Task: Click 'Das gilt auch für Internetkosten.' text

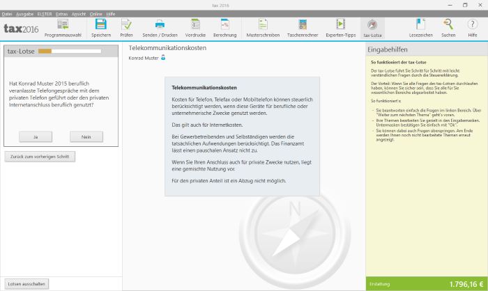Action: click(207, 125)
